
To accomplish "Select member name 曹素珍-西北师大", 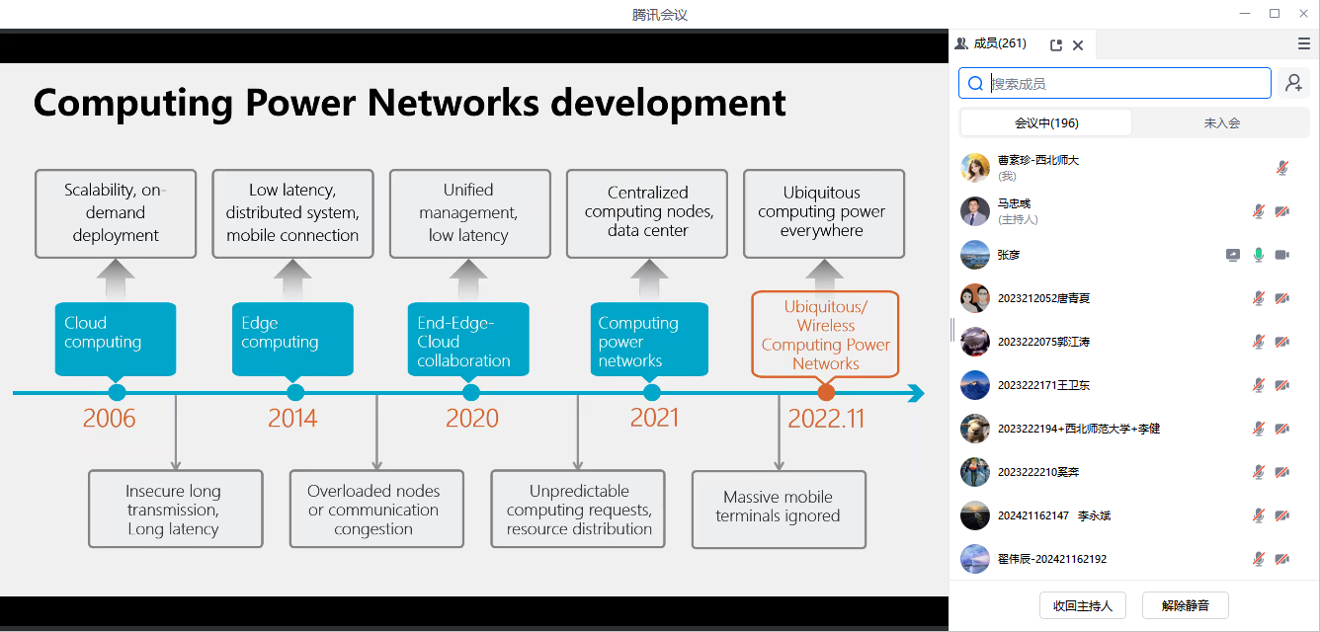I will point(1038,160).
